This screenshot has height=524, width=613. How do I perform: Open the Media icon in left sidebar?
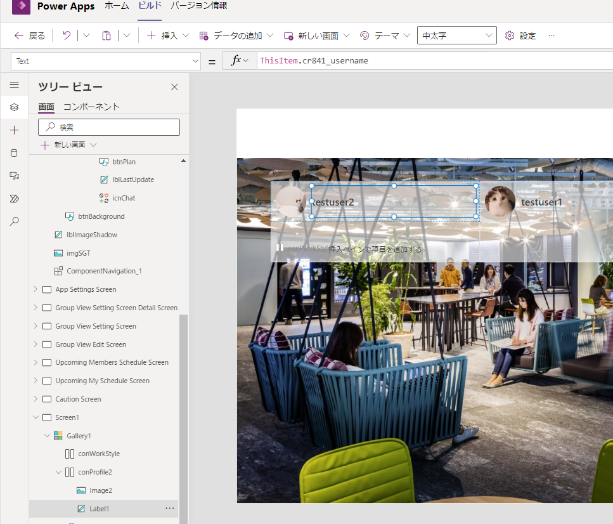point(14,176)
